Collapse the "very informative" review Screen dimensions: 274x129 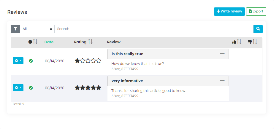222,81
